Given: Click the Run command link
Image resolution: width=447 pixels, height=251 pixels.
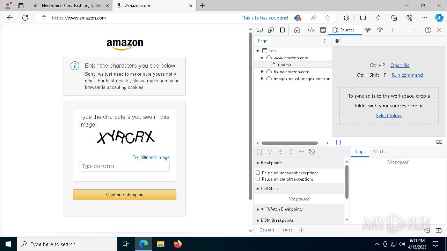Looking at the screenshot, I should (407, 75).
